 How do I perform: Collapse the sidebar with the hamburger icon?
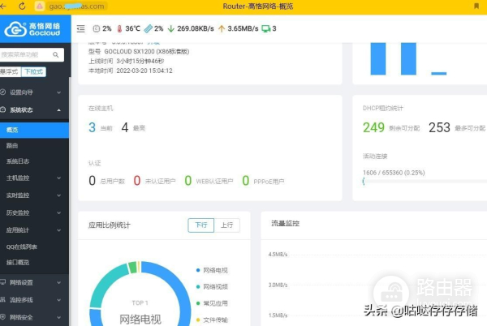pyautogui.click(x=80, y=29)
